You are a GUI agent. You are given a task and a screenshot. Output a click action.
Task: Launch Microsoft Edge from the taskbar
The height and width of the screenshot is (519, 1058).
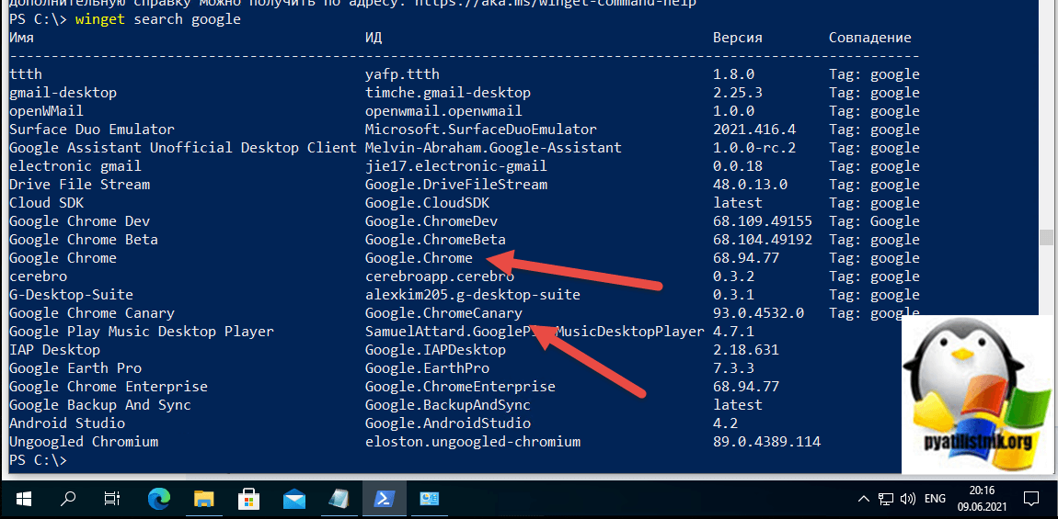(x=159, y=499)
